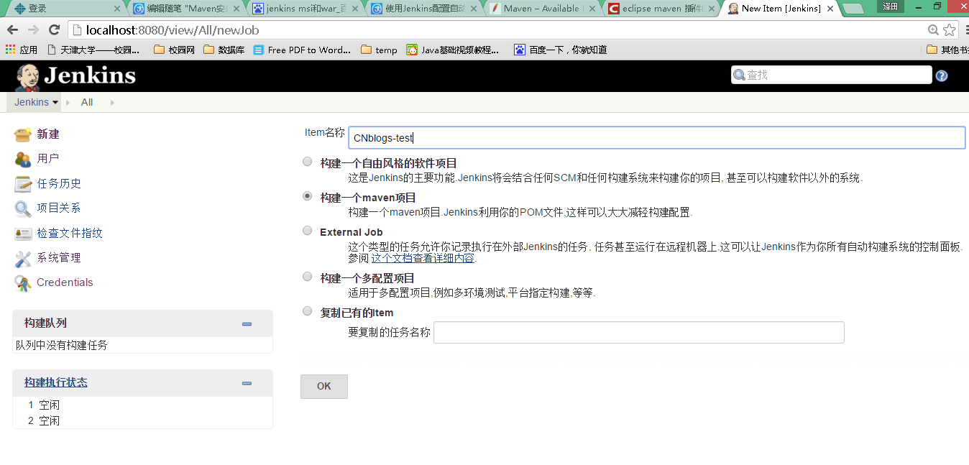Click the Jenkins 查找 search box

point(832,75)
